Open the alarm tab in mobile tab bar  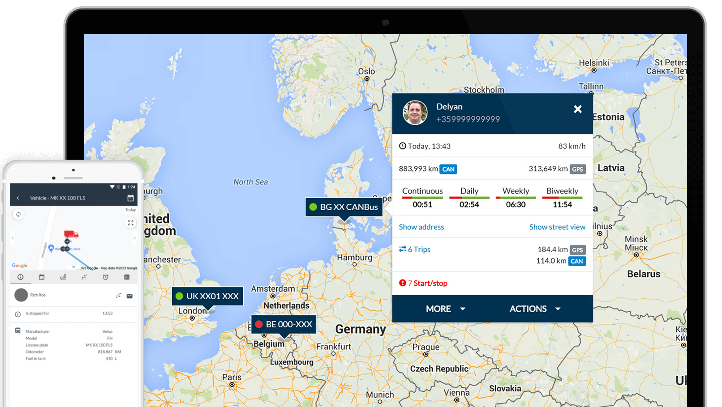[x=106, y=277]
